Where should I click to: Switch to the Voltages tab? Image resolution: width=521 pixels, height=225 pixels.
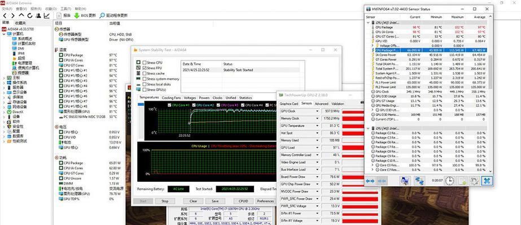[x=190, y=98]
